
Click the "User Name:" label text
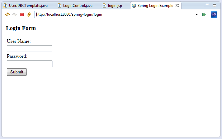point(19,41)
